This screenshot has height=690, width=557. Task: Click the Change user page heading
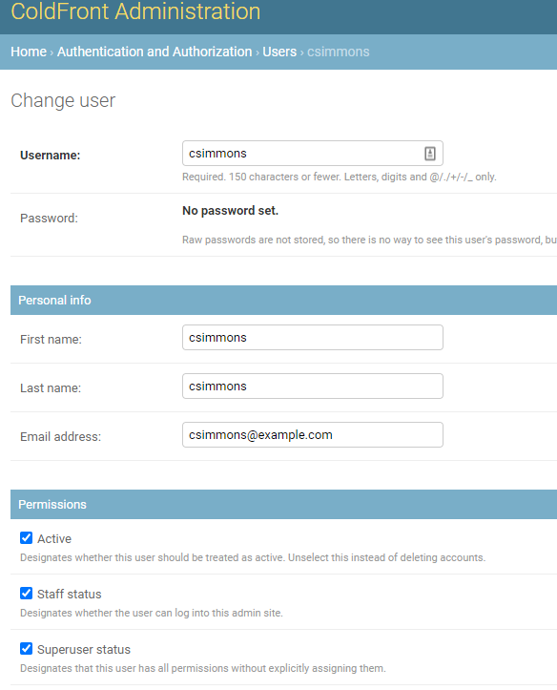pyautogui.click(x=63, y=100)
